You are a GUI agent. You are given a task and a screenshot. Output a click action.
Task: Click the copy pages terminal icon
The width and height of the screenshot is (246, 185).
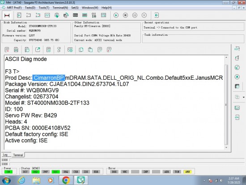81,50
